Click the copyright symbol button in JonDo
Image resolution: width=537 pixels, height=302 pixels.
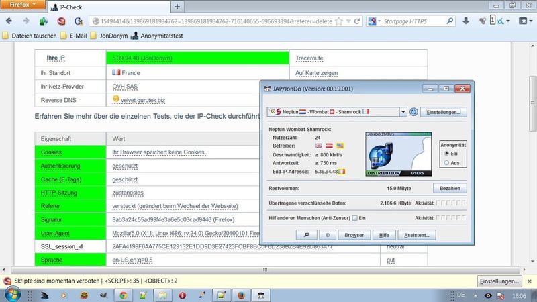click(328, 235)
